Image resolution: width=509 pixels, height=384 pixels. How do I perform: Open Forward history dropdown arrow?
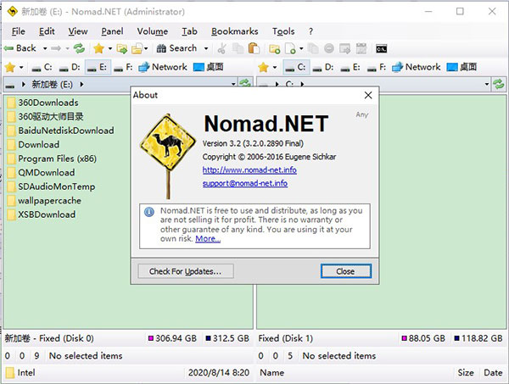(x=67, y=48)
